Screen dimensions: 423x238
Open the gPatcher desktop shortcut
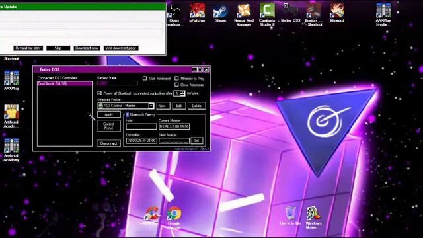point(197,13)
